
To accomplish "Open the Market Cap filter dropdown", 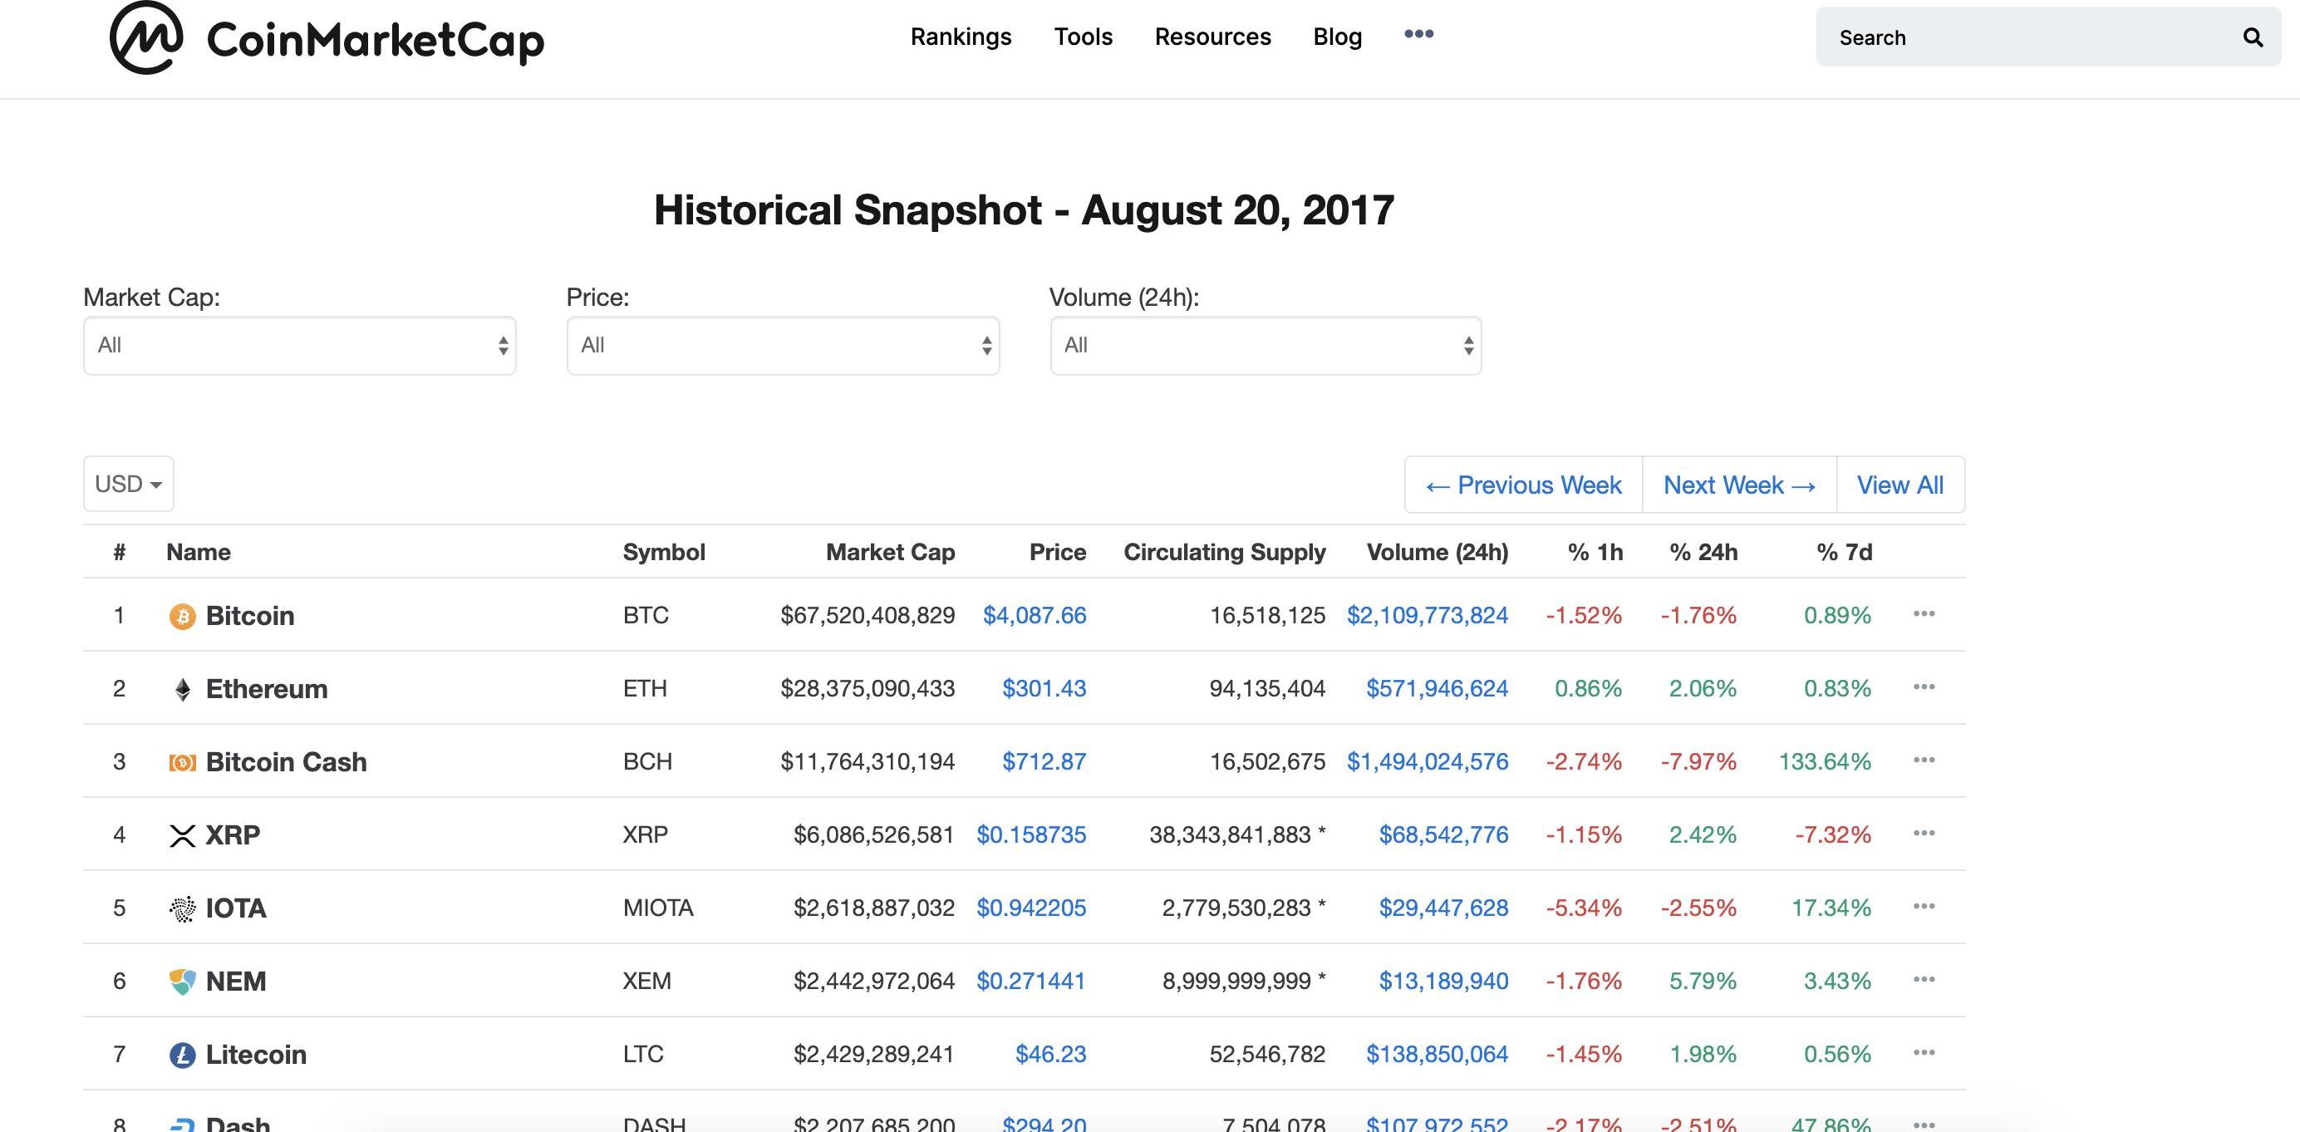I will coord(300,346).
